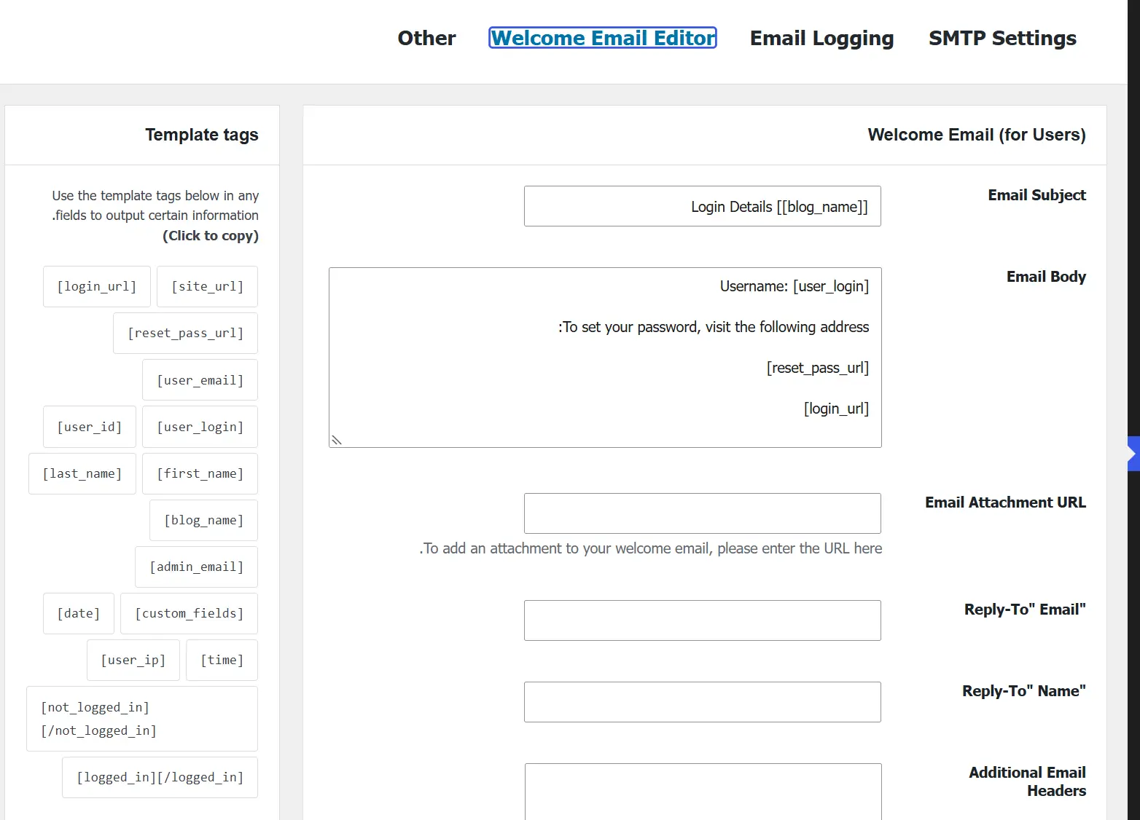Select the Welcome Email Editor tab
The height and width of the screenshot is (820, 1140).
(603, 38)
